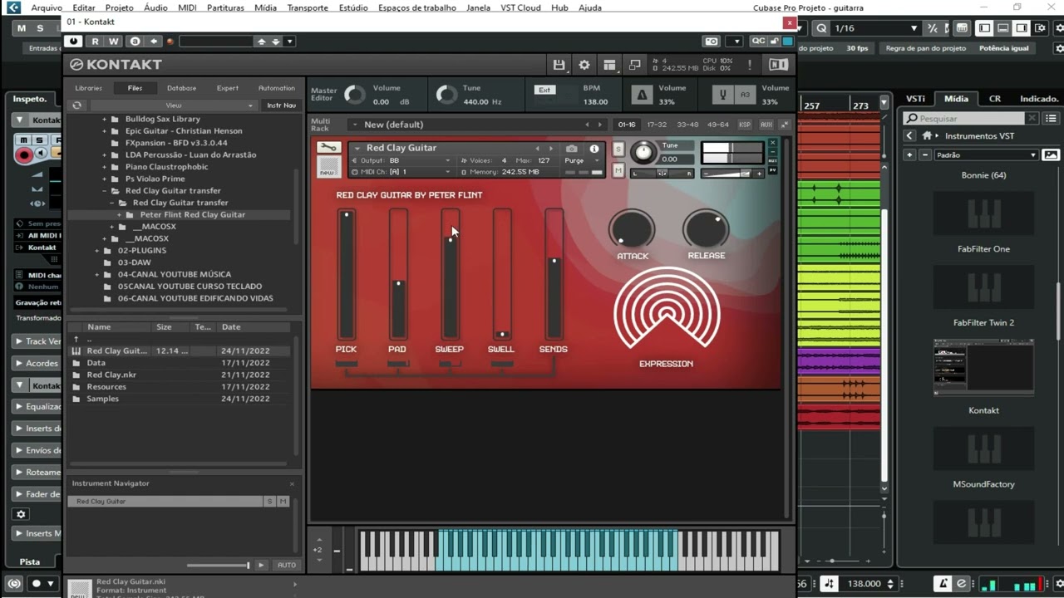This screenshot has width=1064, height=598.
Task: Click the NI logo in Kontakt header
Action: coord(778,65)
